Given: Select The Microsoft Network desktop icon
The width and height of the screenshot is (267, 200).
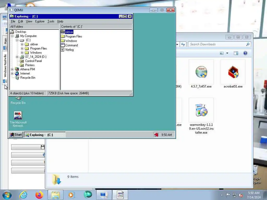Looking at the screenshot, I should [18, 119].
